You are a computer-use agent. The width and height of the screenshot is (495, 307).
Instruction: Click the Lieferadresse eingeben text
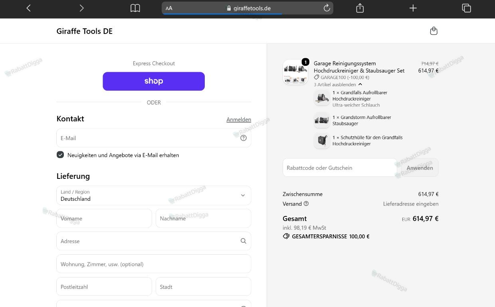(411, 204)
